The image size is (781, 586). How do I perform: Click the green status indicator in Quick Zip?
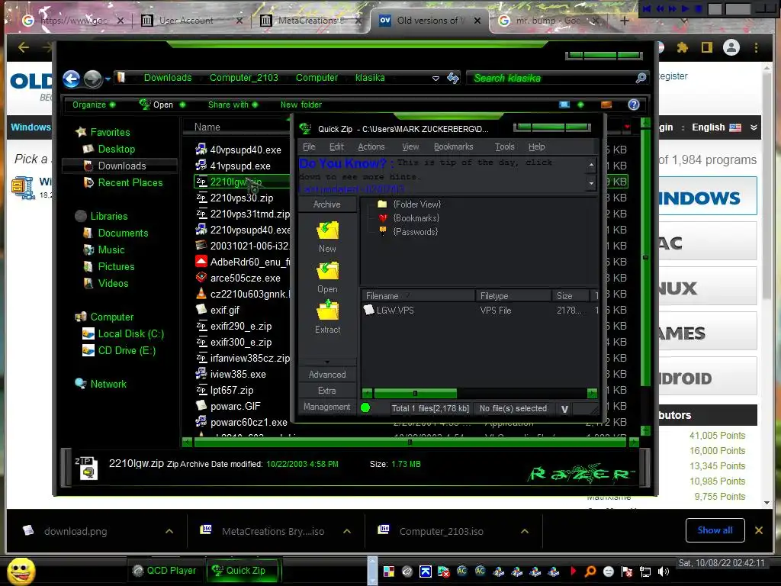[x=365, y=407]
